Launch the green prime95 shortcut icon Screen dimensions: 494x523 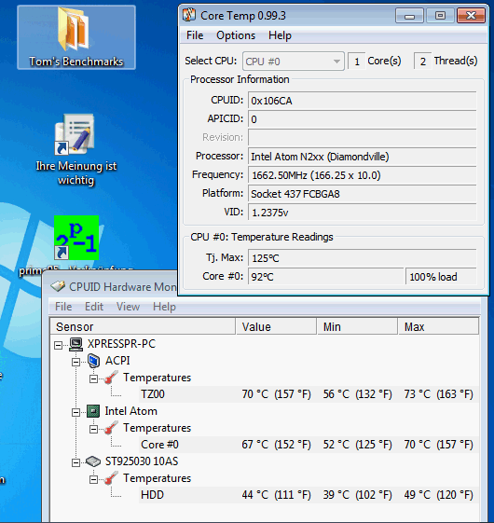coord(76,238)
